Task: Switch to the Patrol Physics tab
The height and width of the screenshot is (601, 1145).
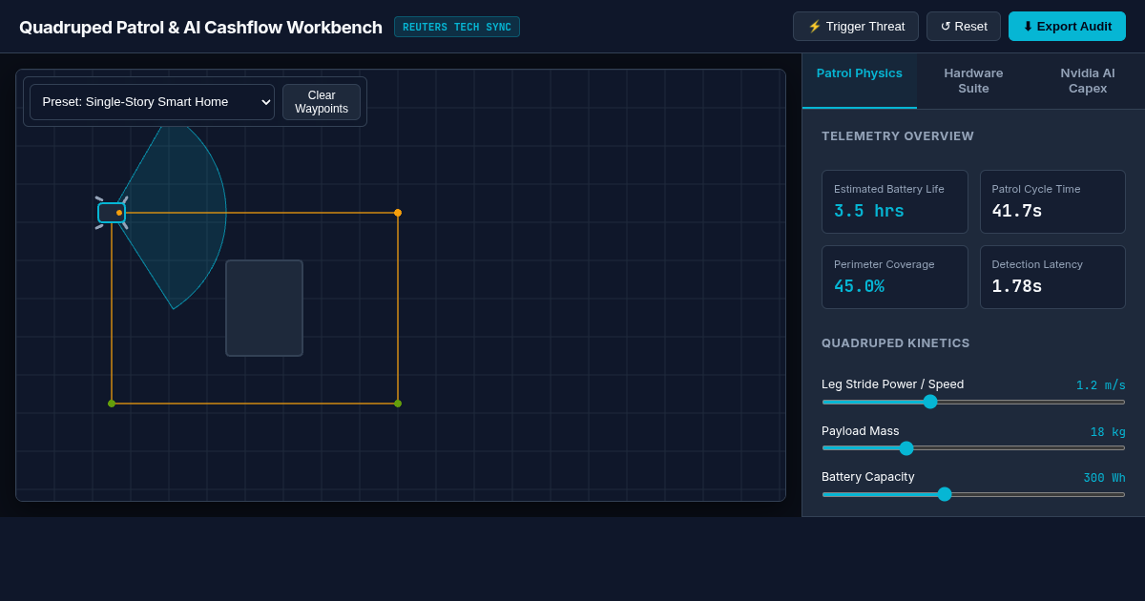Action: point(860,81)
